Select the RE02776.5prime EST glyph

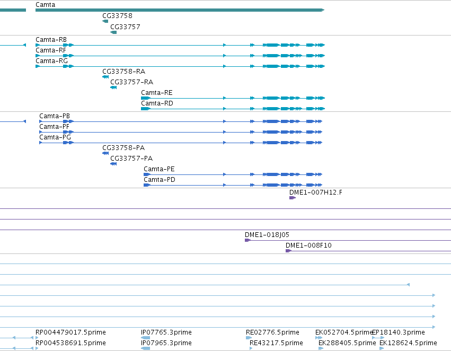[x=249, y=338]
